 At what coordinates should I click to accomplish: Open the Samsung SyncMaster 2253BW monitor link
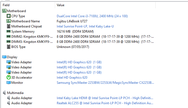tap(105, 83)
